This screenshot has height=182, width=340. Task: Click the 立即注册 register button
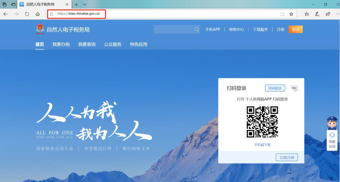click(287, 157)
